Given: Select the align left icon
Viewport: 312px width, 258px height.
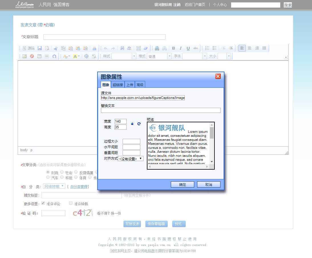Looking at the screenshot, I should 242,48.
